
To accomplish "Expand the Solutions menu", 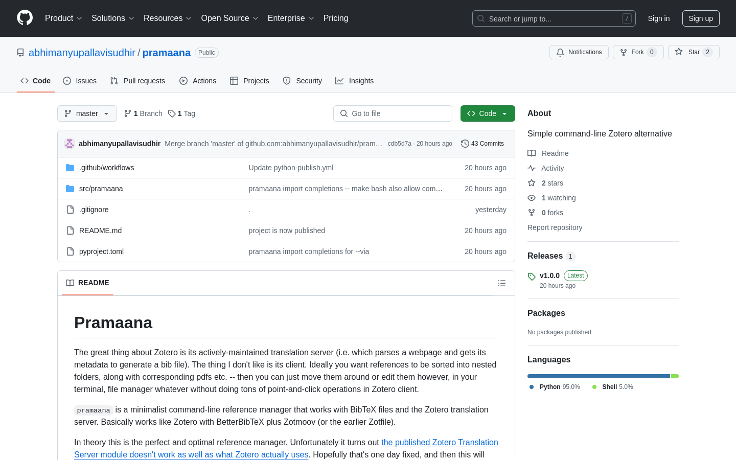I will coord(113,18).
